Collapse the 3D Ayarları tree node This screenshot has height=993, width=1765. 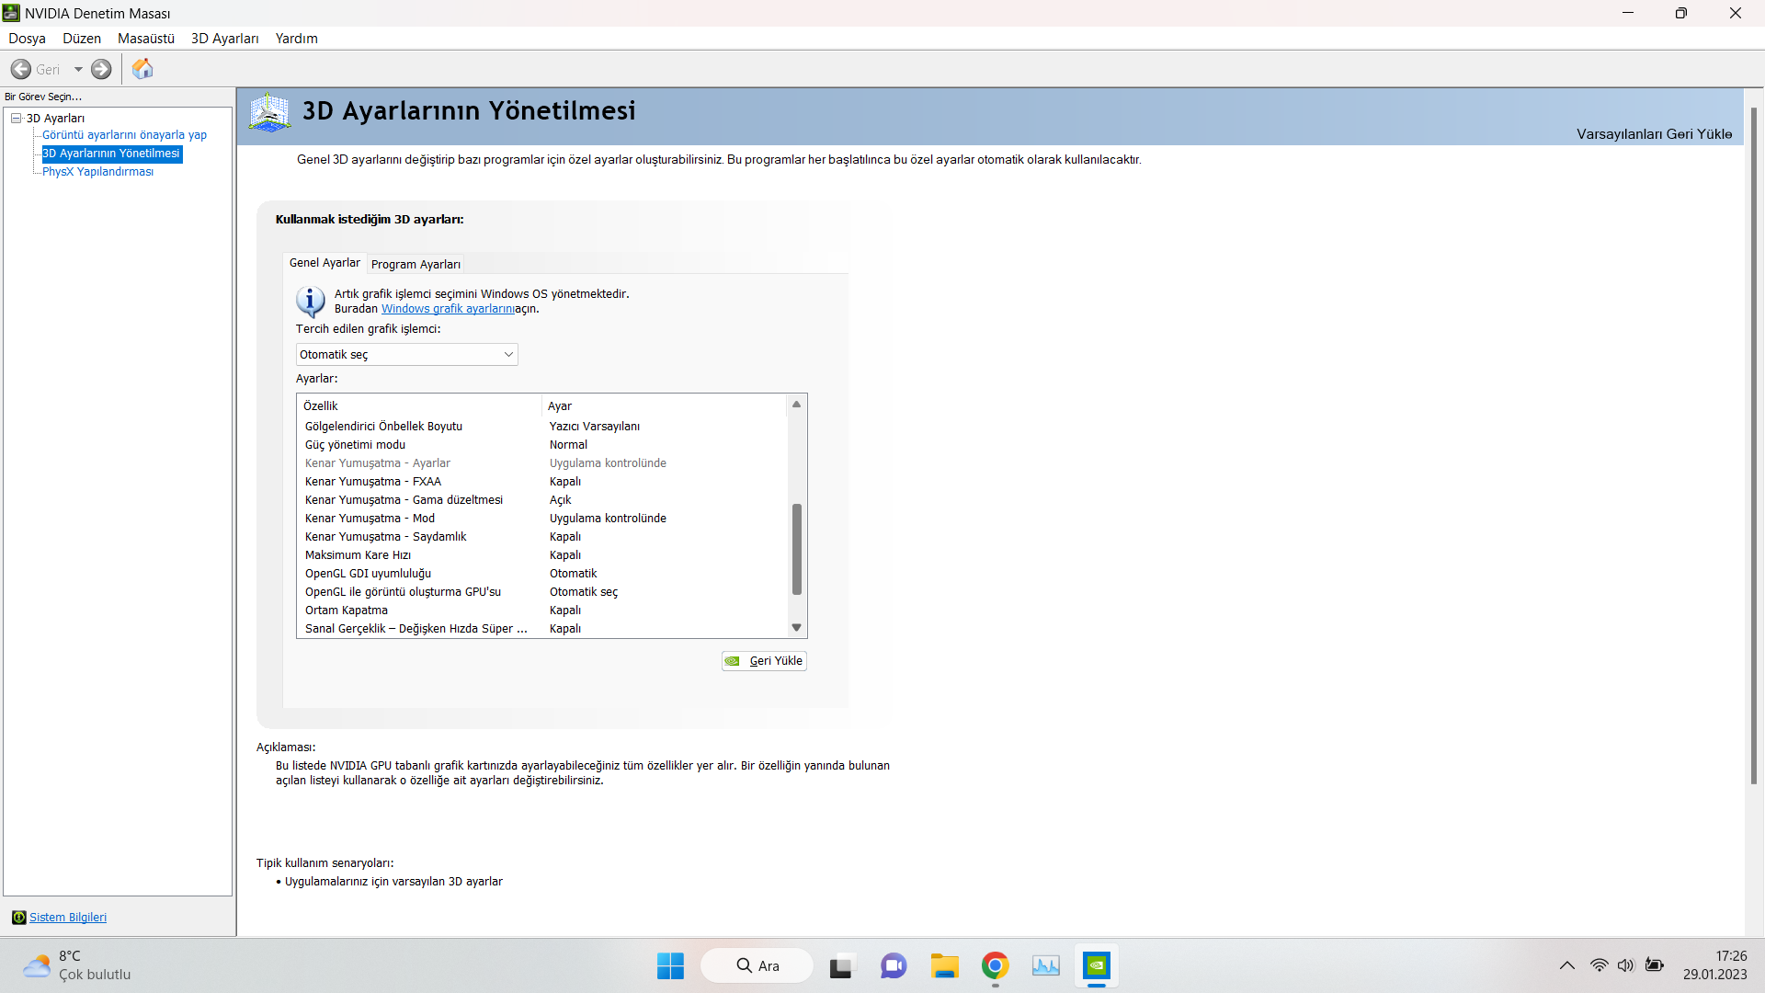[x=17, y=118]
